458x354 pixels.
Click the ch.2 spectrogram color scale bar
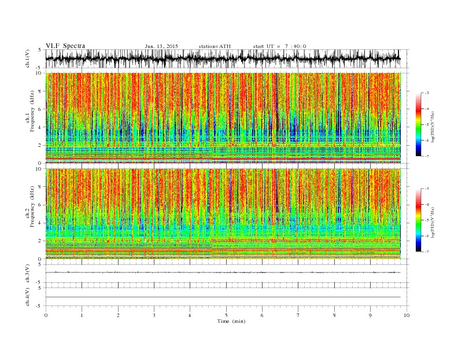419,220
